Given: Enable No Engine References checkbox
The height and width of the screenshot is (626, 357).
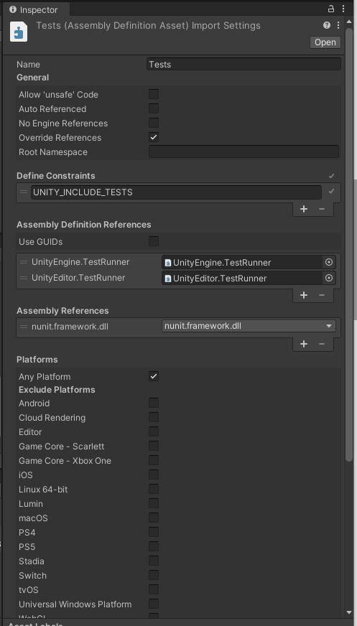Looking at the screenshot, I should point(154,123).
